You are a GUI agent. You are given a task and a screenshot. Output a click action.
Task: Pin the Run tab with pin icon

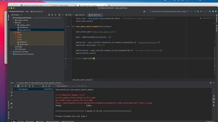(x=12, y=108)
